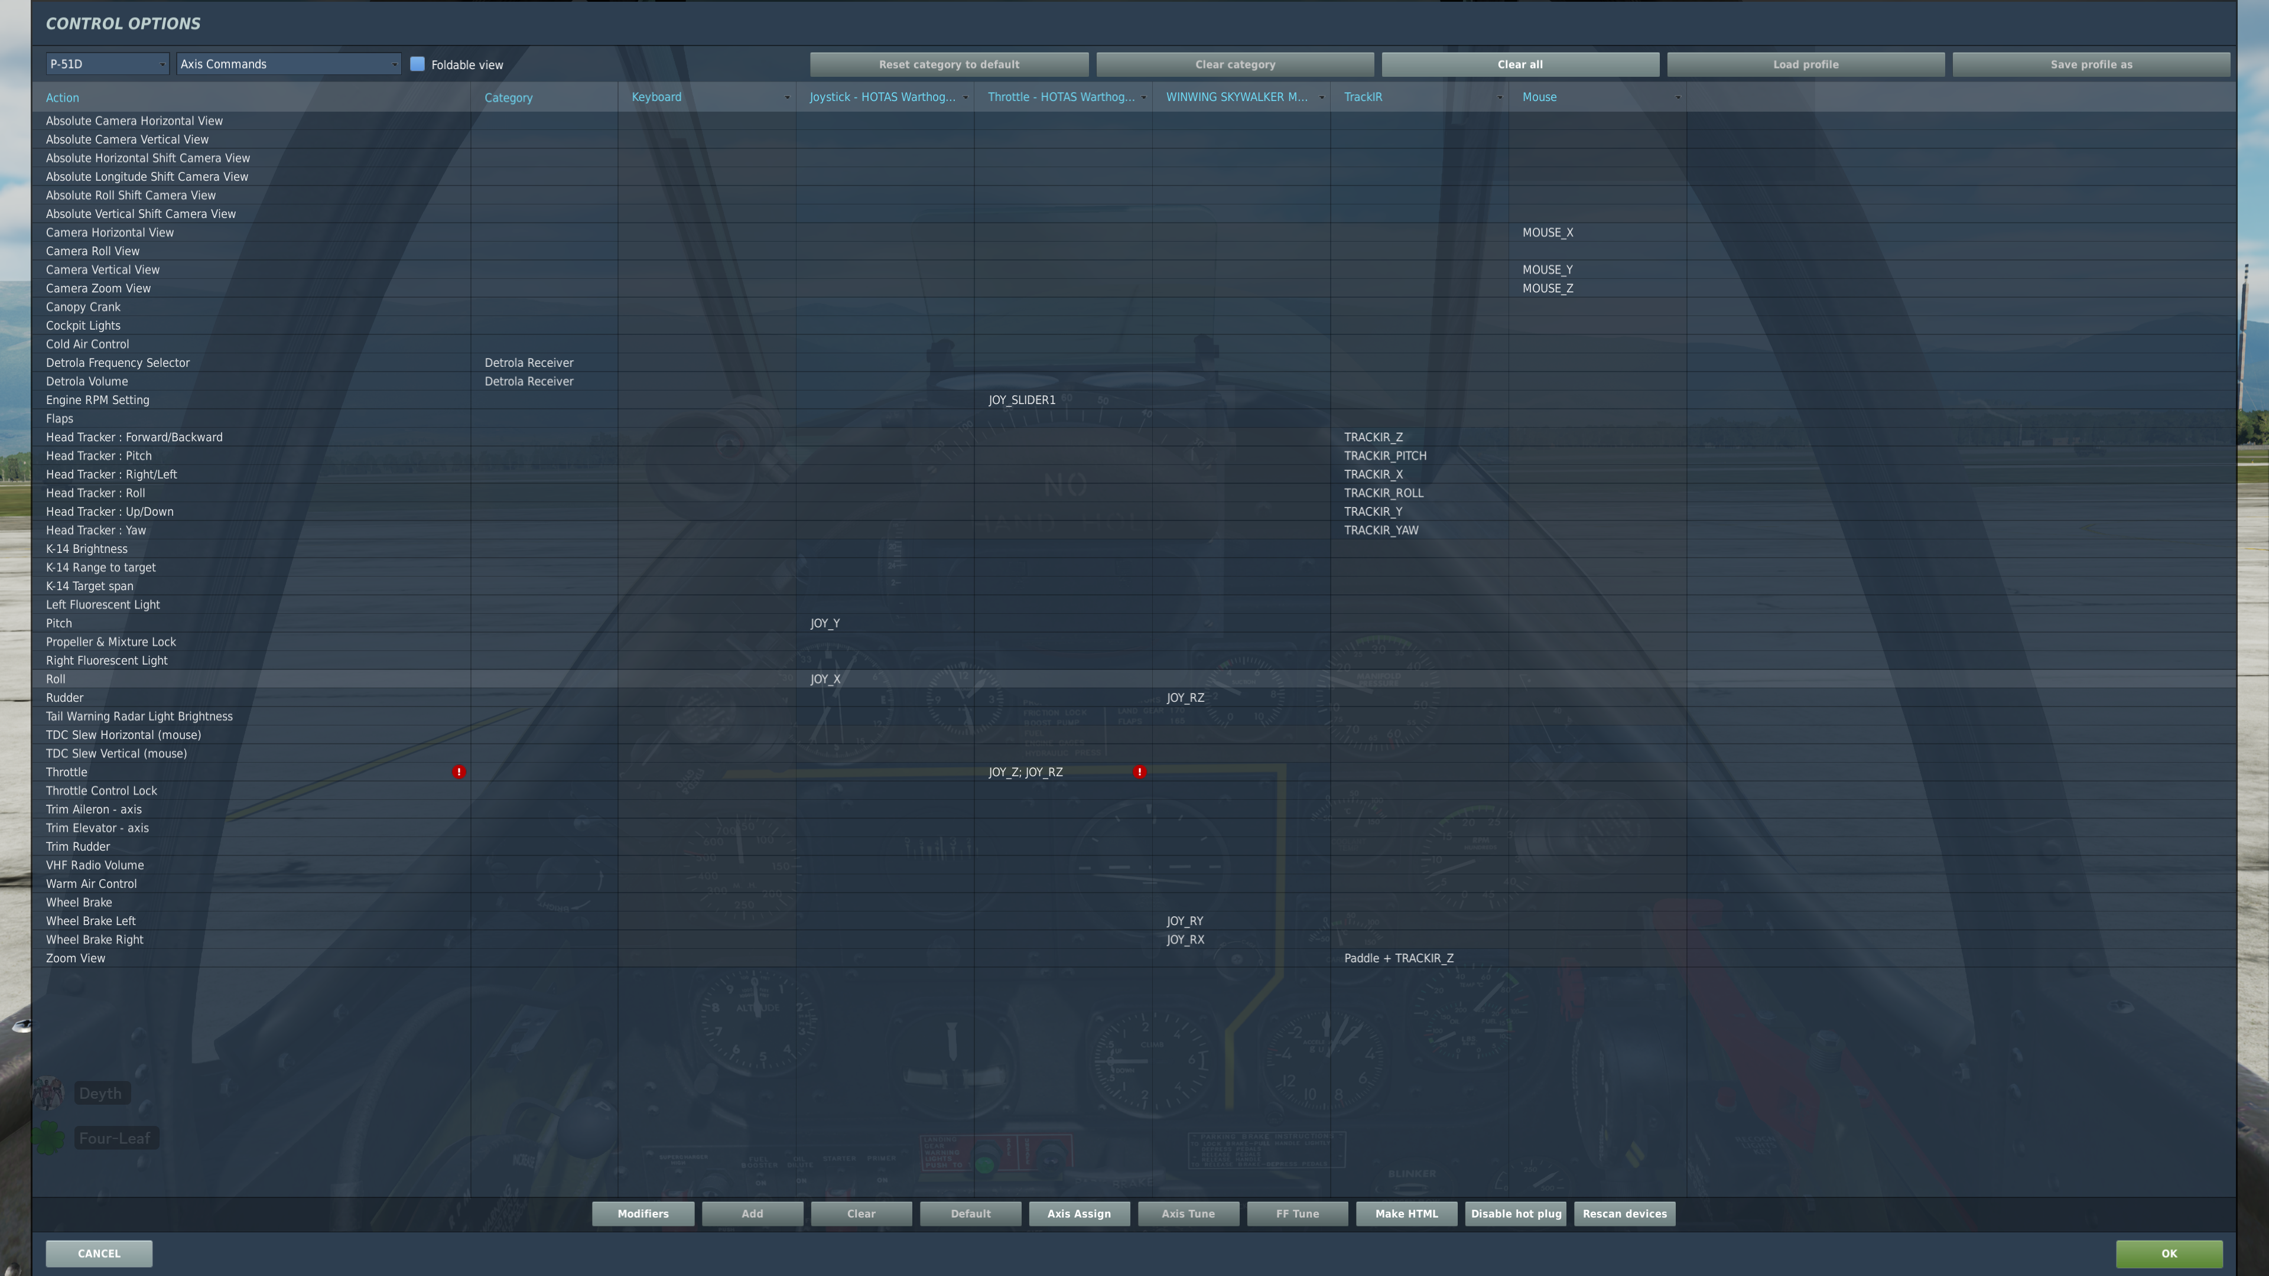The image size is (2269, 1276).
Task: Click the Clear all button
Action: pos(1520,64)
